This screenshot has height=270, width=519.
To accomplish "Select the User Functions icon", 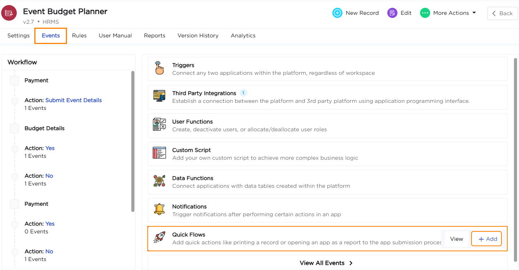I will [159, 125].
